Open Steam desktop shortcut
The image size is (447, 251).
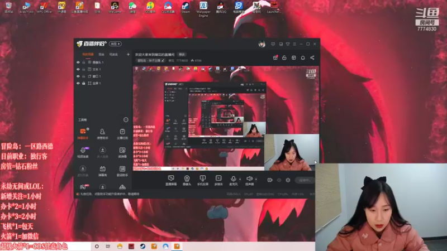point(186,8)
